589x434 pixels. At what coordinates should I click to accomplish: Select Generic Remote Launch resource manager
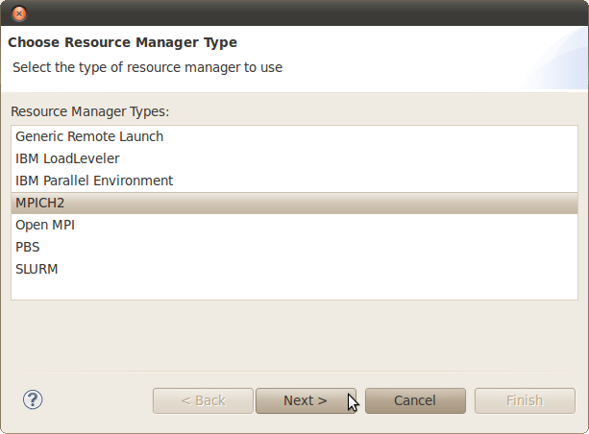click(x=294, y=136)
